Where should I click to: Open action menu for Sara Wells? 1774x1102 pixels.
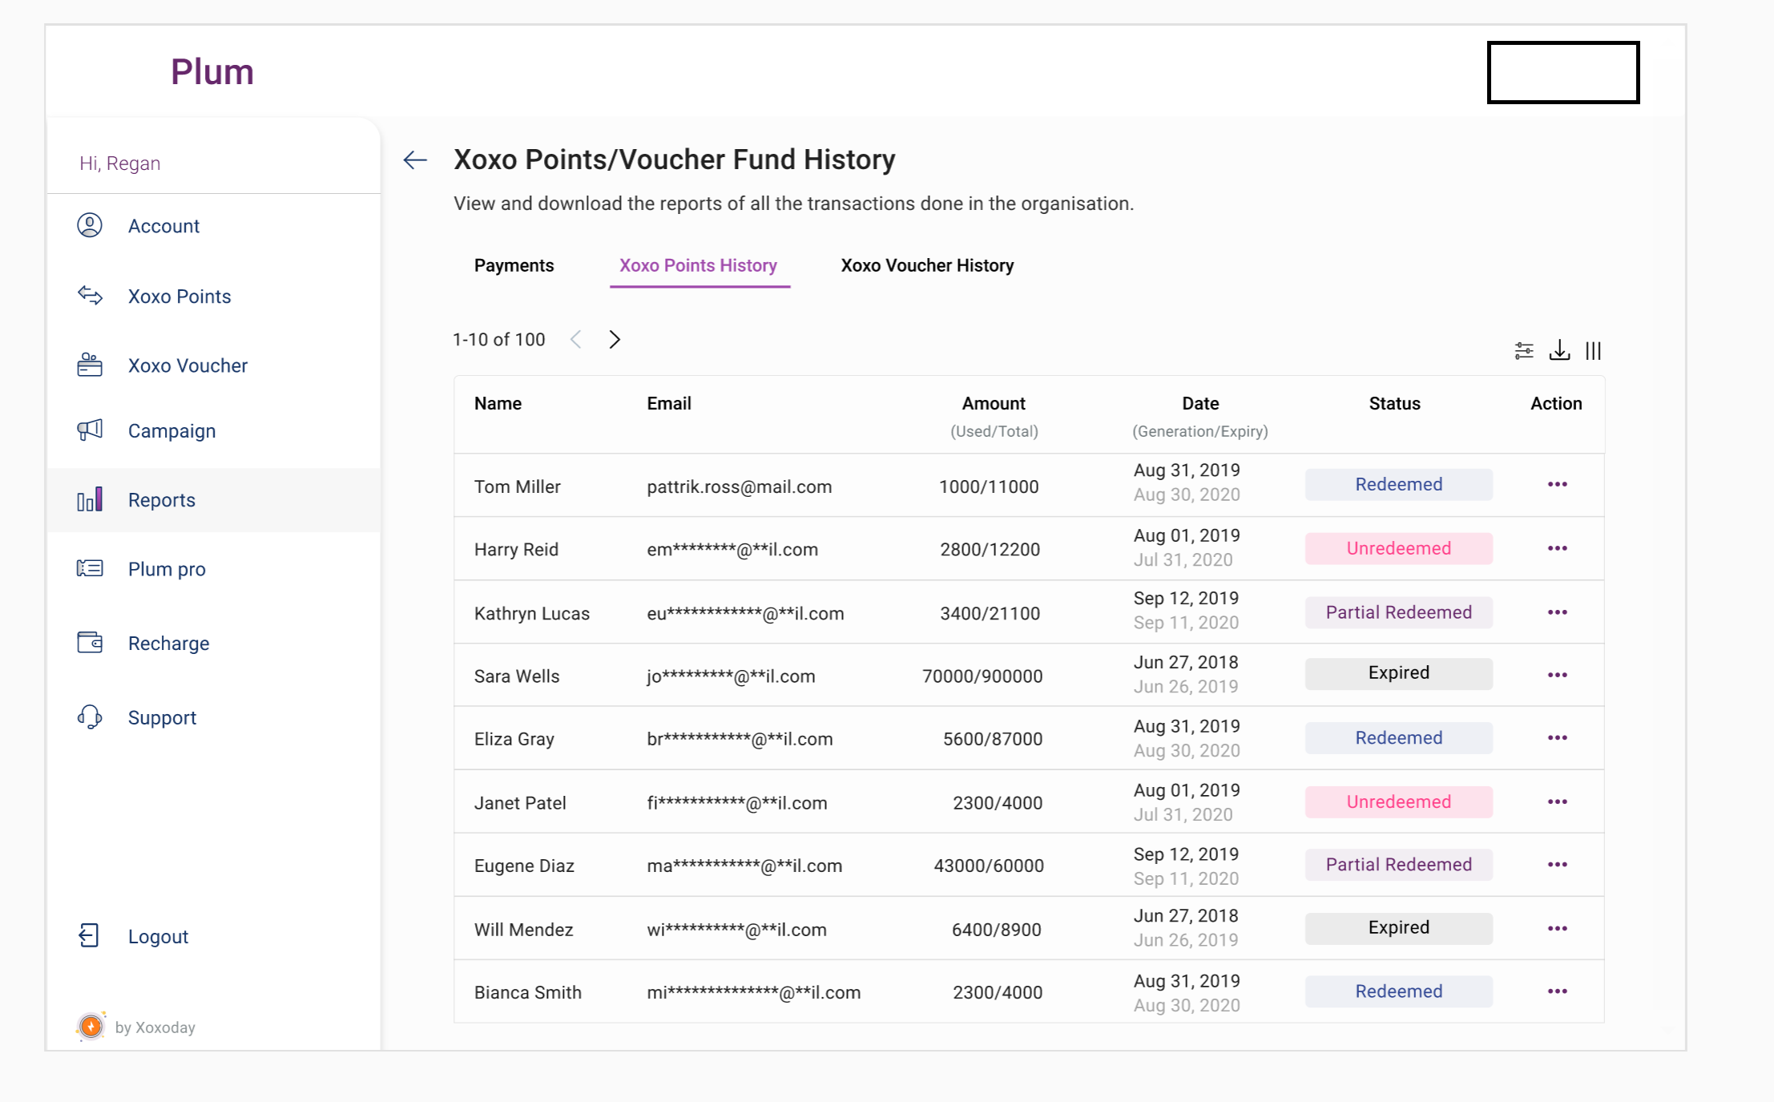point(1557,675)
